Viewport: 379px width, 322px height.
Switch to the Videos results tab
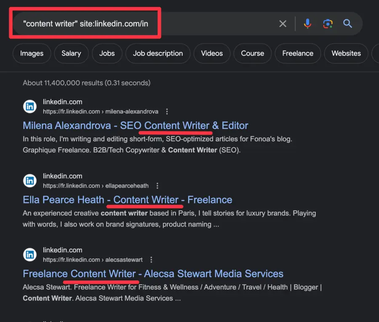pos(212,53)
